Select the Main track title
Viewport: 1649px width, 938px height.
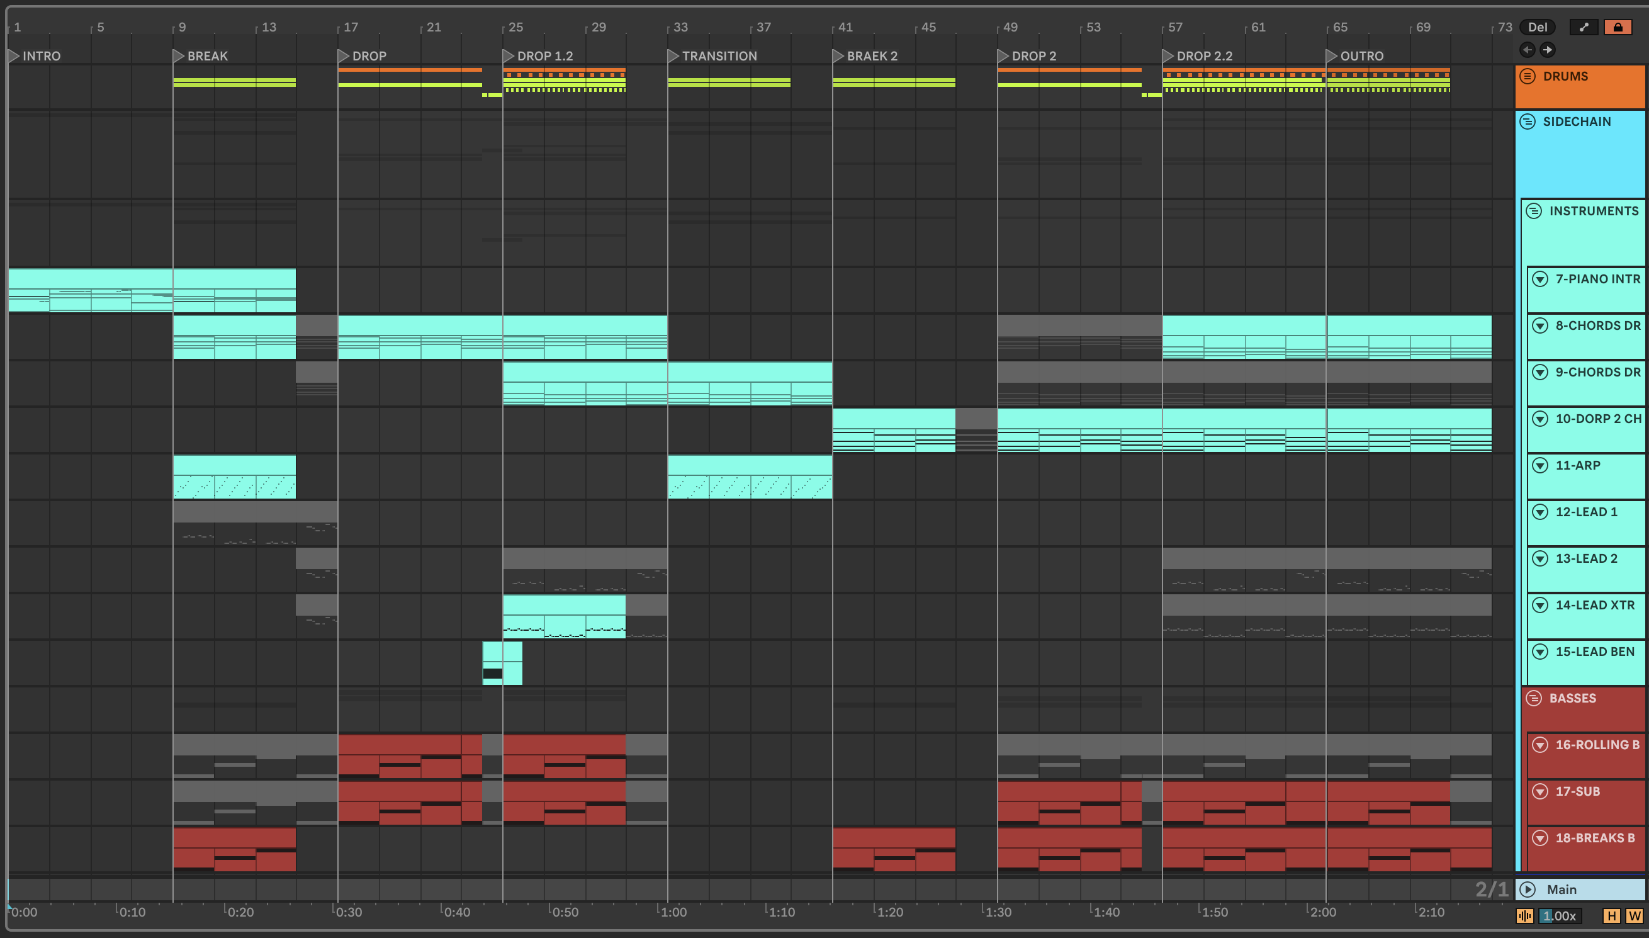pyautogui.click(x=1562, y=890)
